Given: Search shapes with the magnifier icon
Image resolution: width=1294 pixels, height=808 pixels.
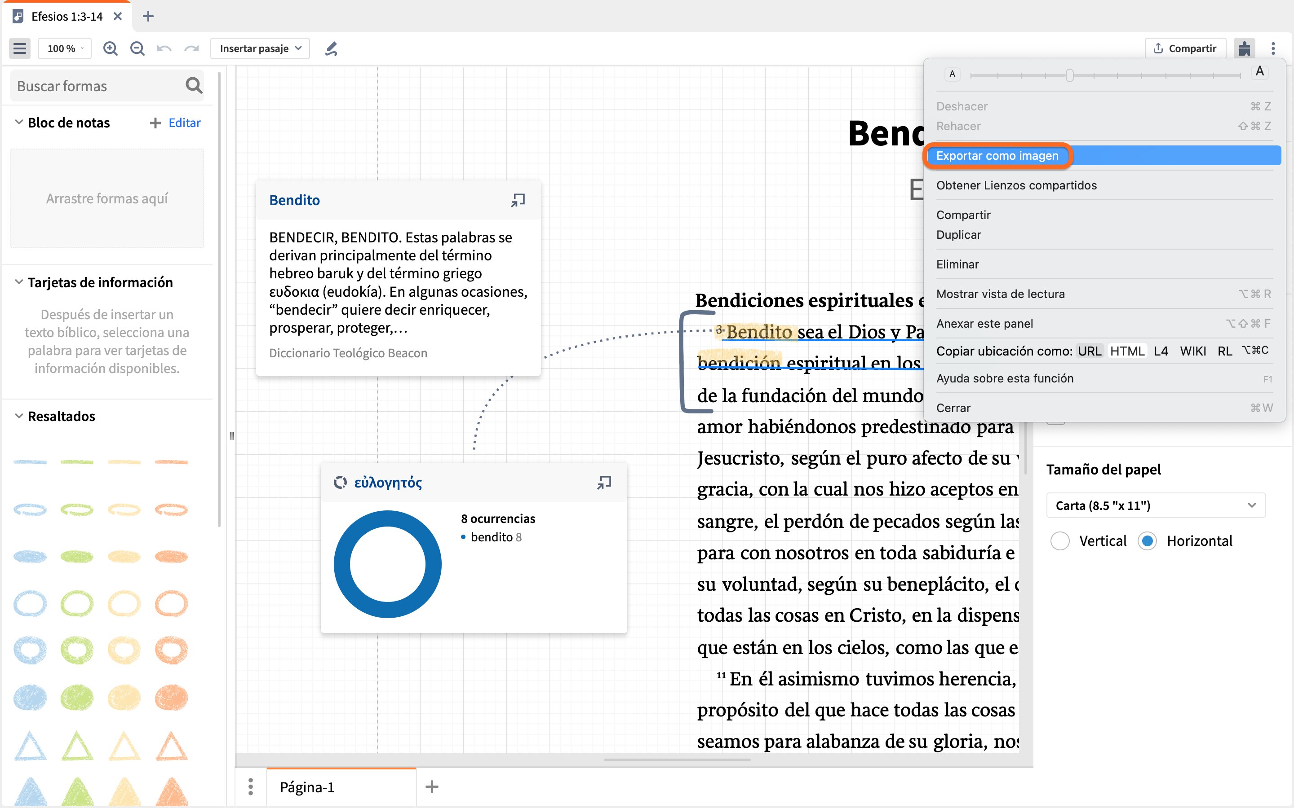Looking at the screenshot, I should 194,85.
